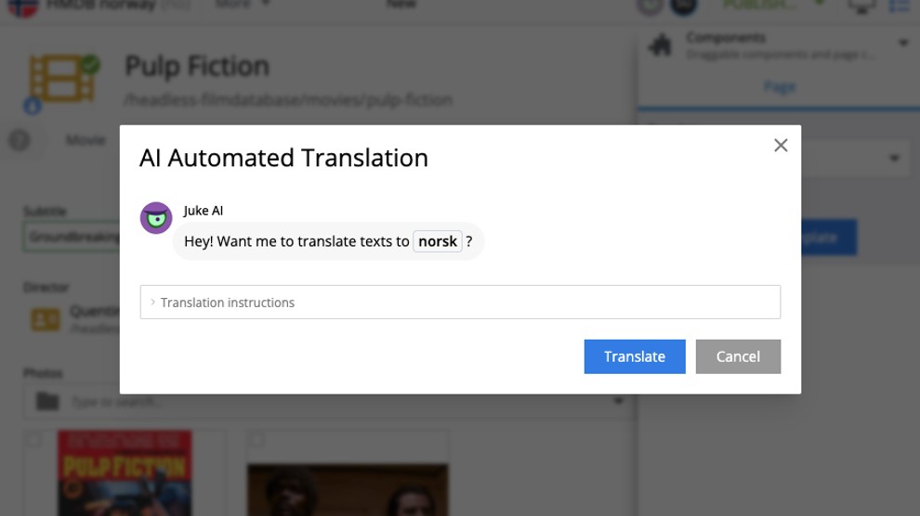Close the AI Automated Translation dialog
The width and height of the screenshot is (920, 516).
point(781,146)
